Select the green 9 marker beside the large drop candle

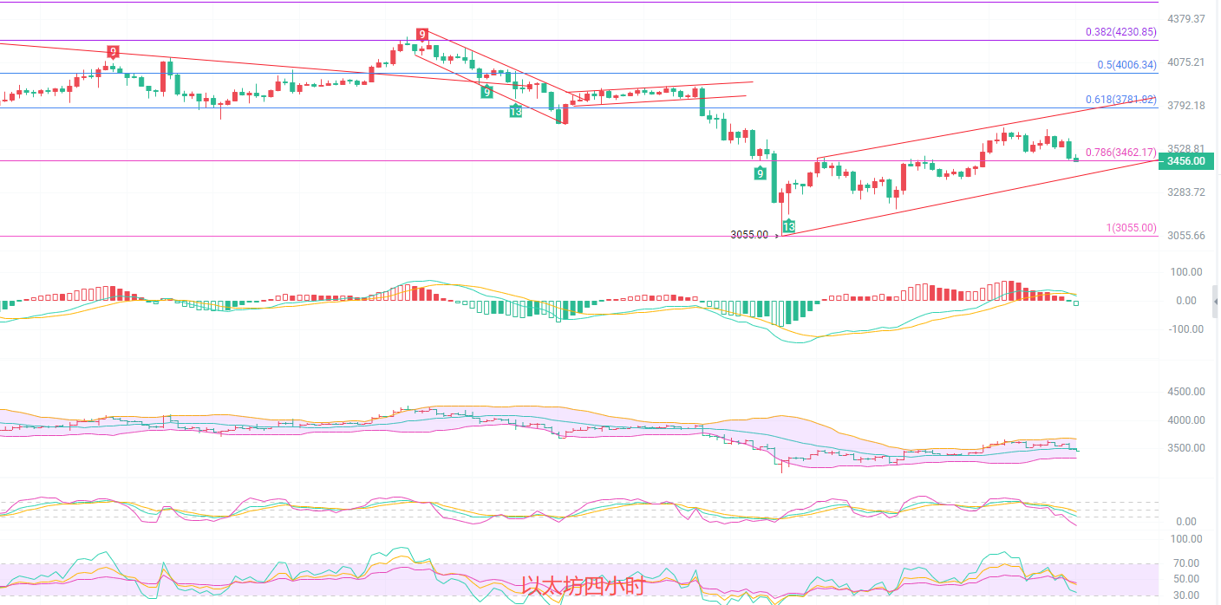coord(761,173)
